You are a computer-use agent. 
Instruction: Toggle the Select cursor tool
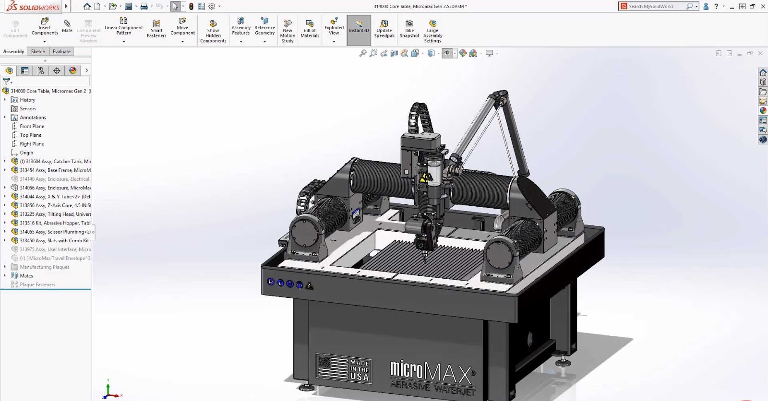[x=176, y=6]
